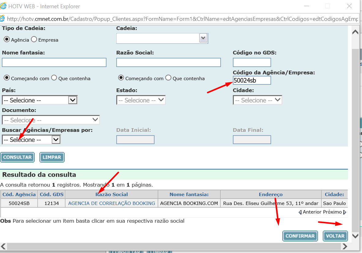Click the VOLTAR button
The width and height of the screenshot is (362, 253).
click(335, 236)
